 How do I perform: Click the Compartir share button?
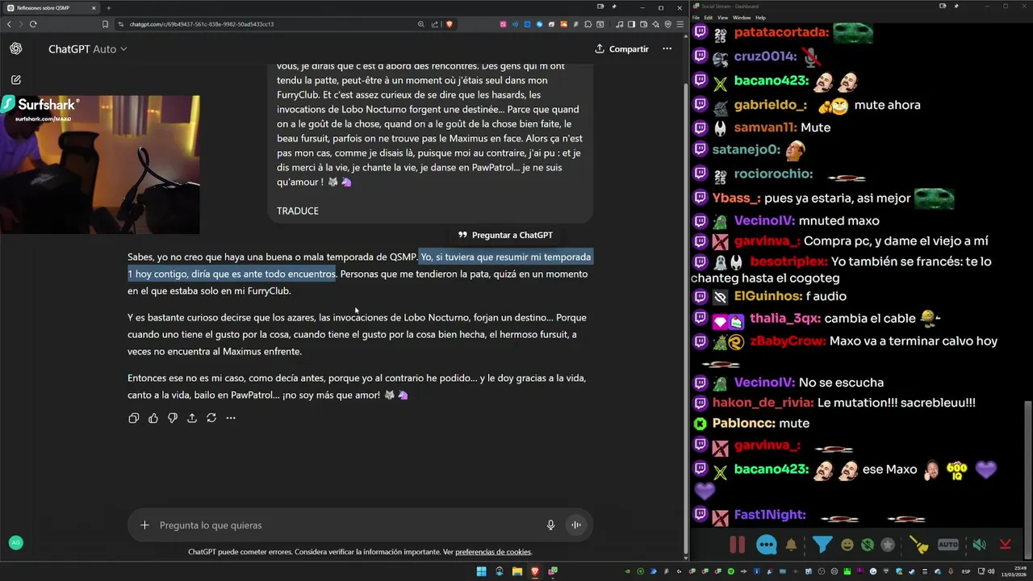pos(621,49)
